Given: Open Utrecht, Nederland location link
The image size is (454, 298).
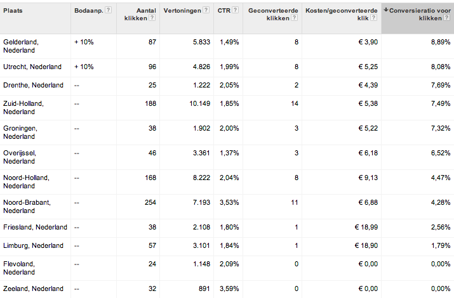Looking at the screenshot, I should pos(32,67).
